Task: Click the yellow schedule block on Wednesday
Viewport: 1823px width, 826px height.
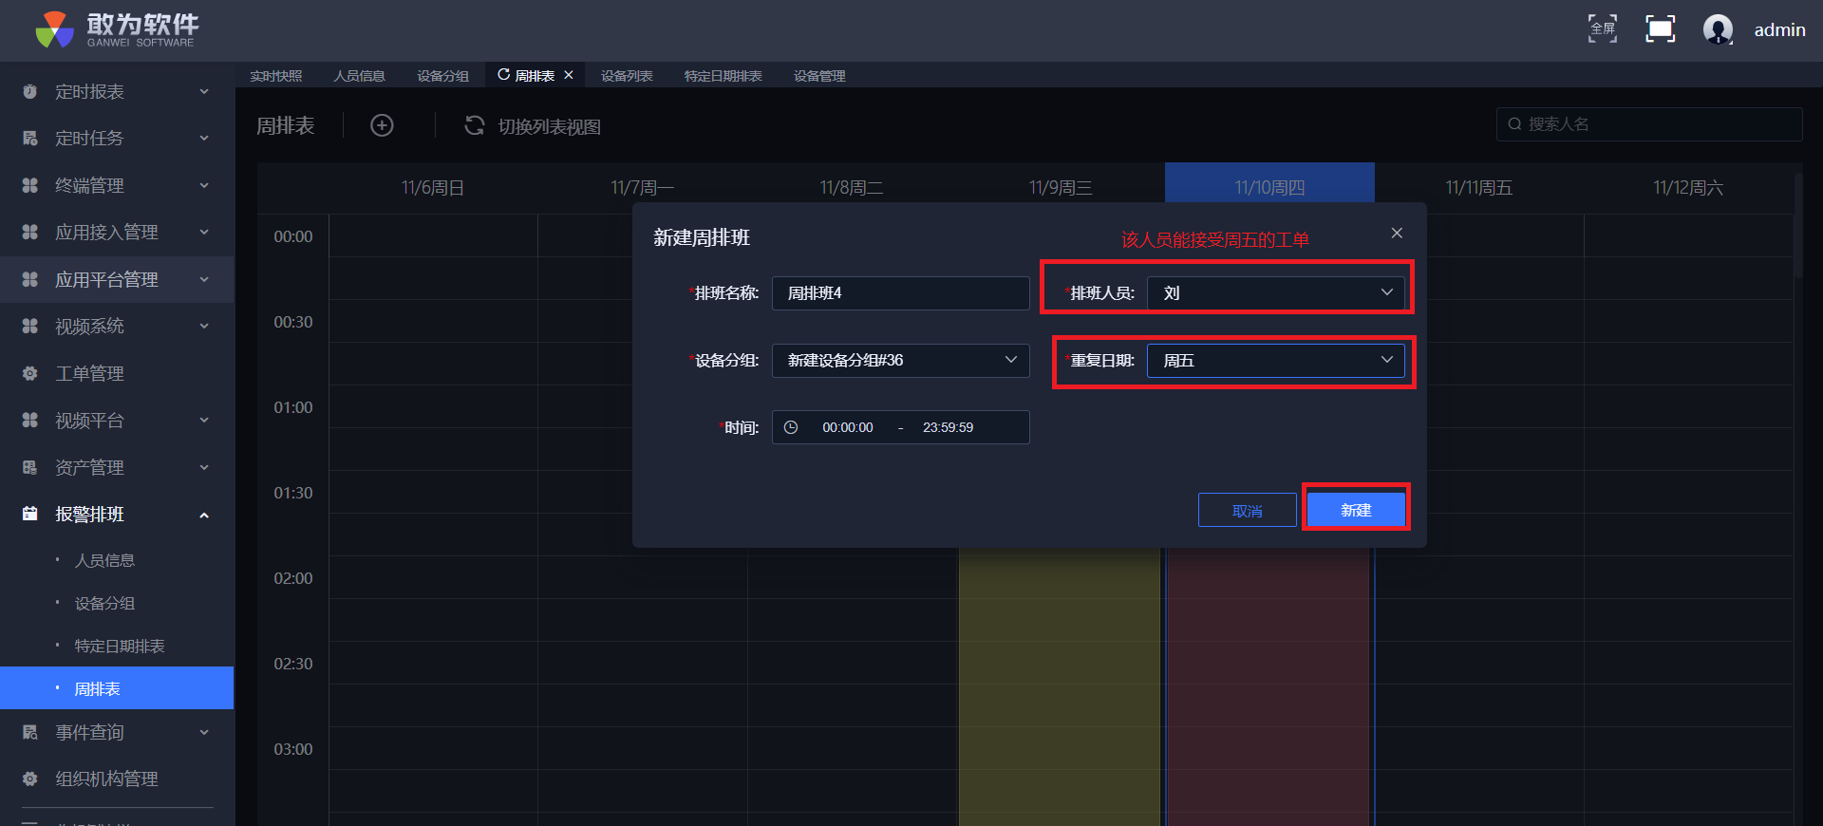Action: 1060,687
